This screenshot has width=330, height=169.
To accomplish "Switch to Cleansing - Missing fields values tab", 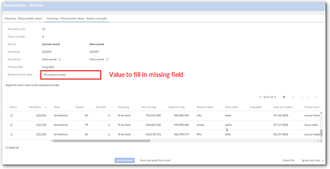I will [x=23, y=19].
